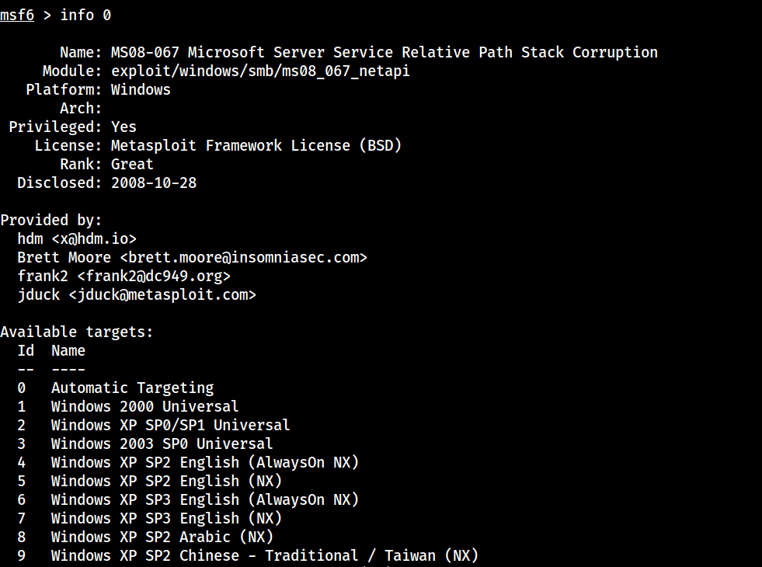762x567 pixels.
Task: Click the 'Available targets:' heading
Action: pos(77,332)
